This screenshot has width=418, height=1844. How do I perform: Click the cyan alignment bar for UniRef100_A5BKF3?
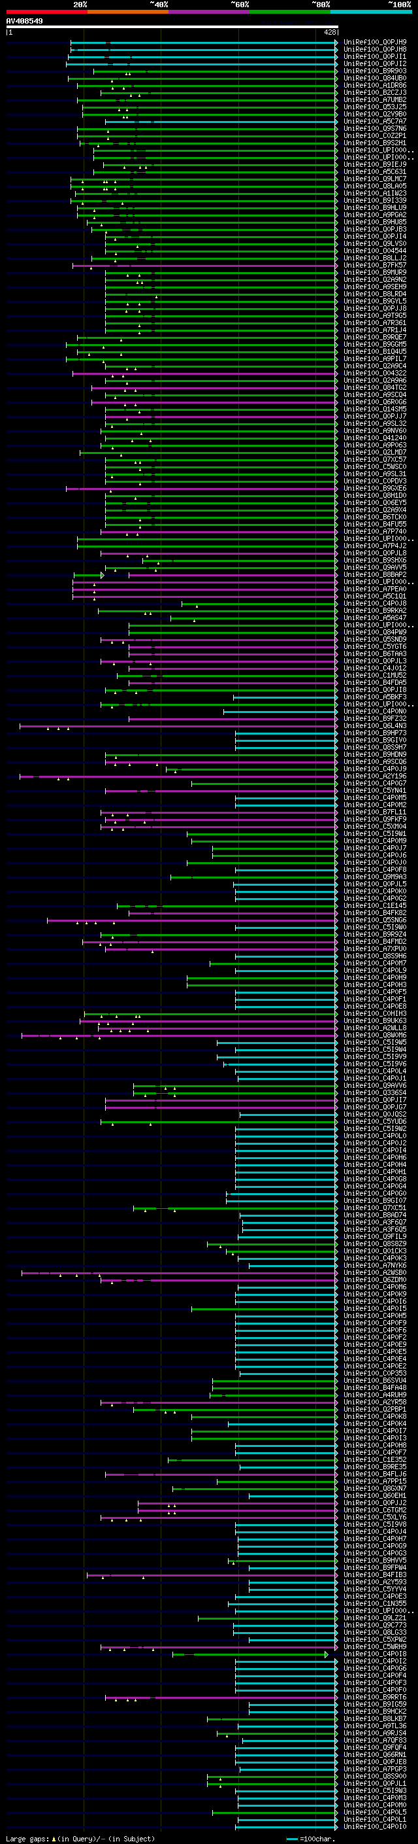(286, 697)
